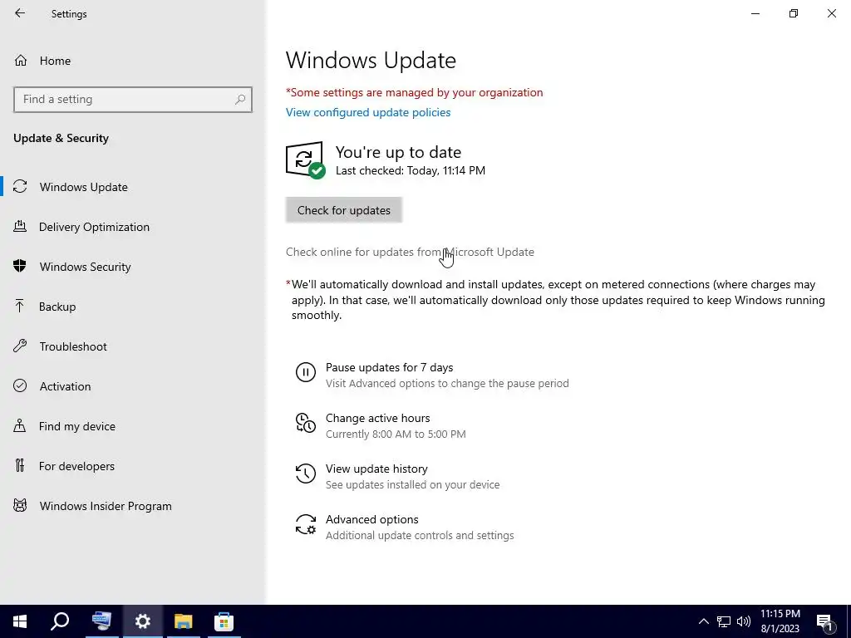Viewport: 851px width, 638px height.
Task: Click the network icon in the system tray
Action: (x=724, y=621)
